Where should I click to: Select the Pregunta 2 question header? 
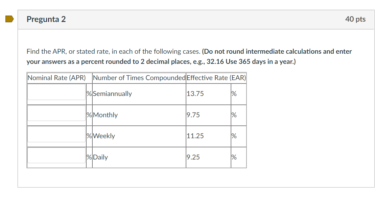coord(46,19)
